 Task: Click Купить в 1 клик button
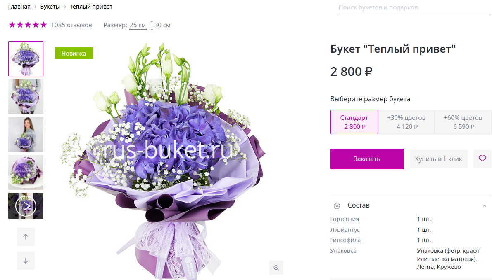click(438, 159)
